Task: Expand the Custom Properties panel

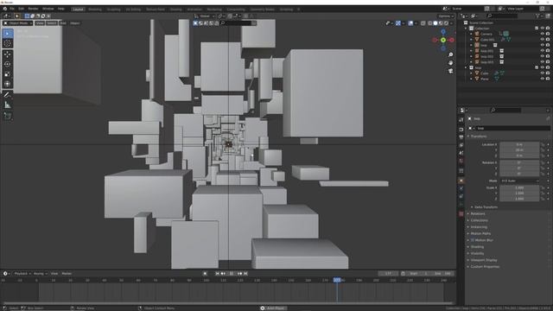Action: tap(485, 267)
